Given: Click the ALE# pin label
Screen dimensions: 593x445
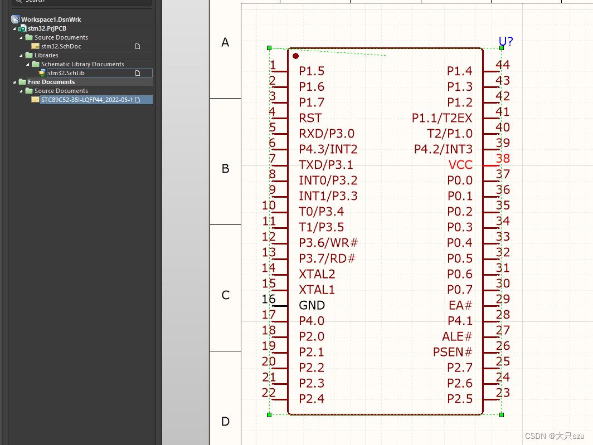Looking at the screenshot, I should point(457,336).
